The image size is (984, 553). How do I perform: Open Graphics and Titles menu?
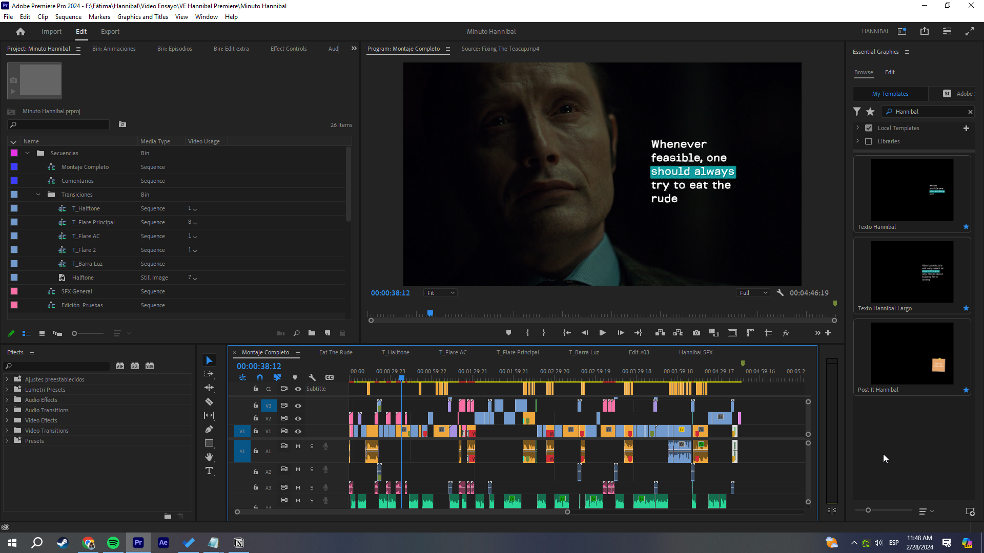tap(142, 17)
